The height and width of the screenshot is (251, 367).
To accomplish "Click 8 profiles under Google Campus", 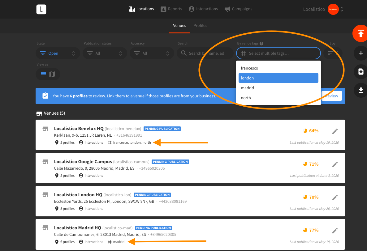I will (65, 176).
